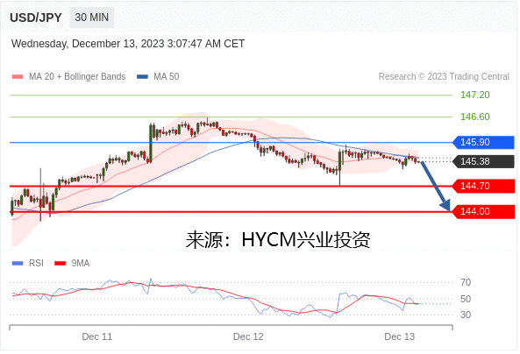Click the Dec 13 date axis label

(x=399, y=336)
